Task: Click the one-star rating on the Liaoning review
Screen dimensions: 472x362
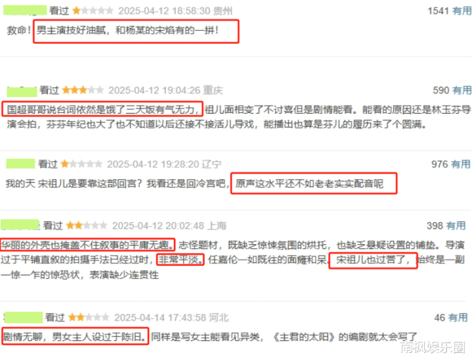Action: coord(81,164)
